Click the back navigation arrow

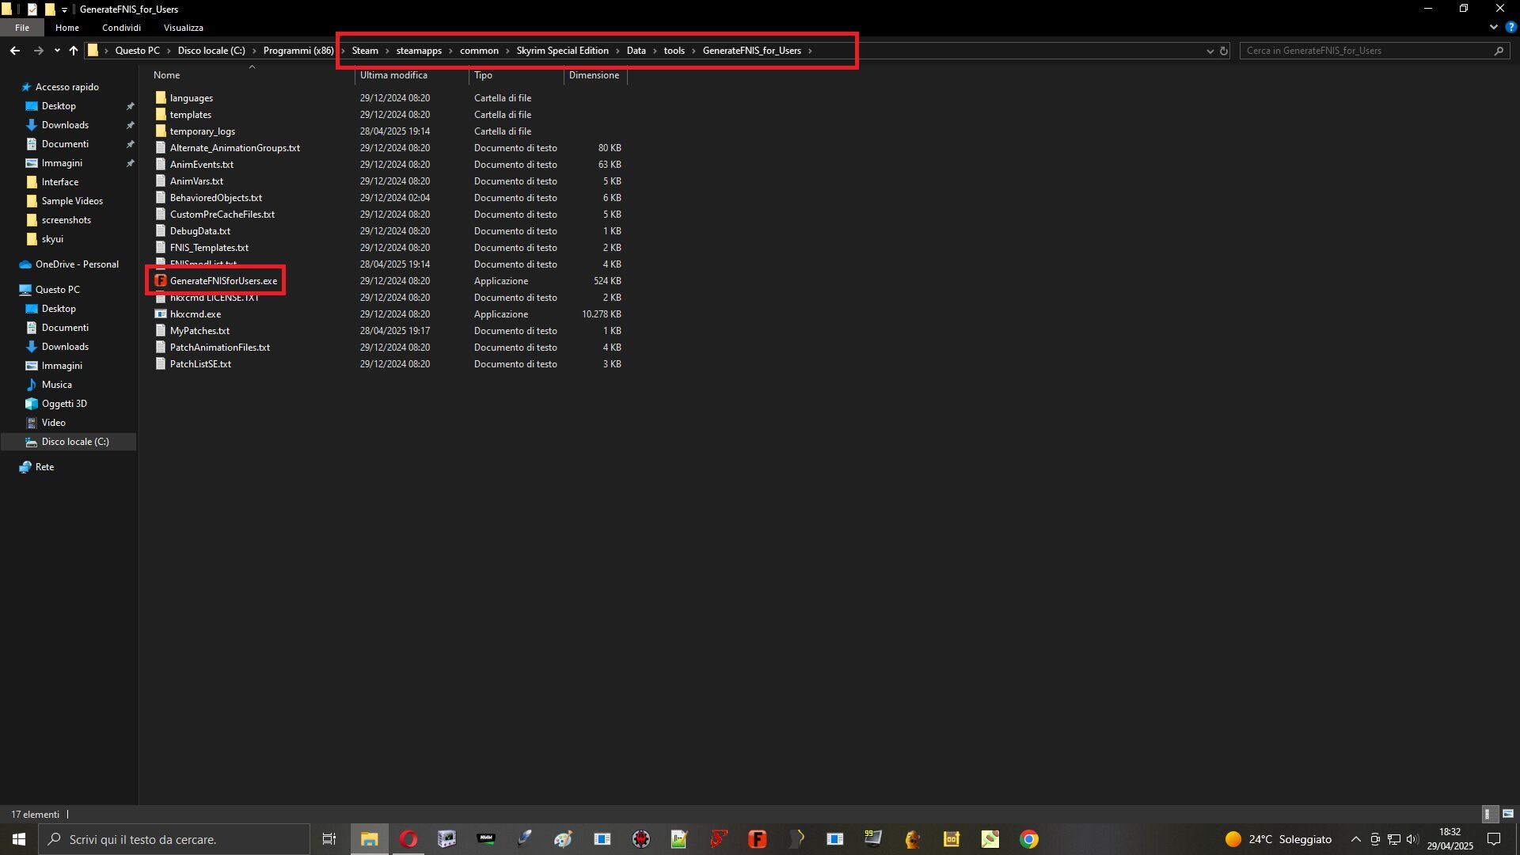pos(15,51)
